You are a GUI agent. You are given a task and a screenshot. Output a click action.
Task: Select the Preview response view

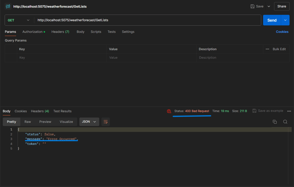[45, 122]
